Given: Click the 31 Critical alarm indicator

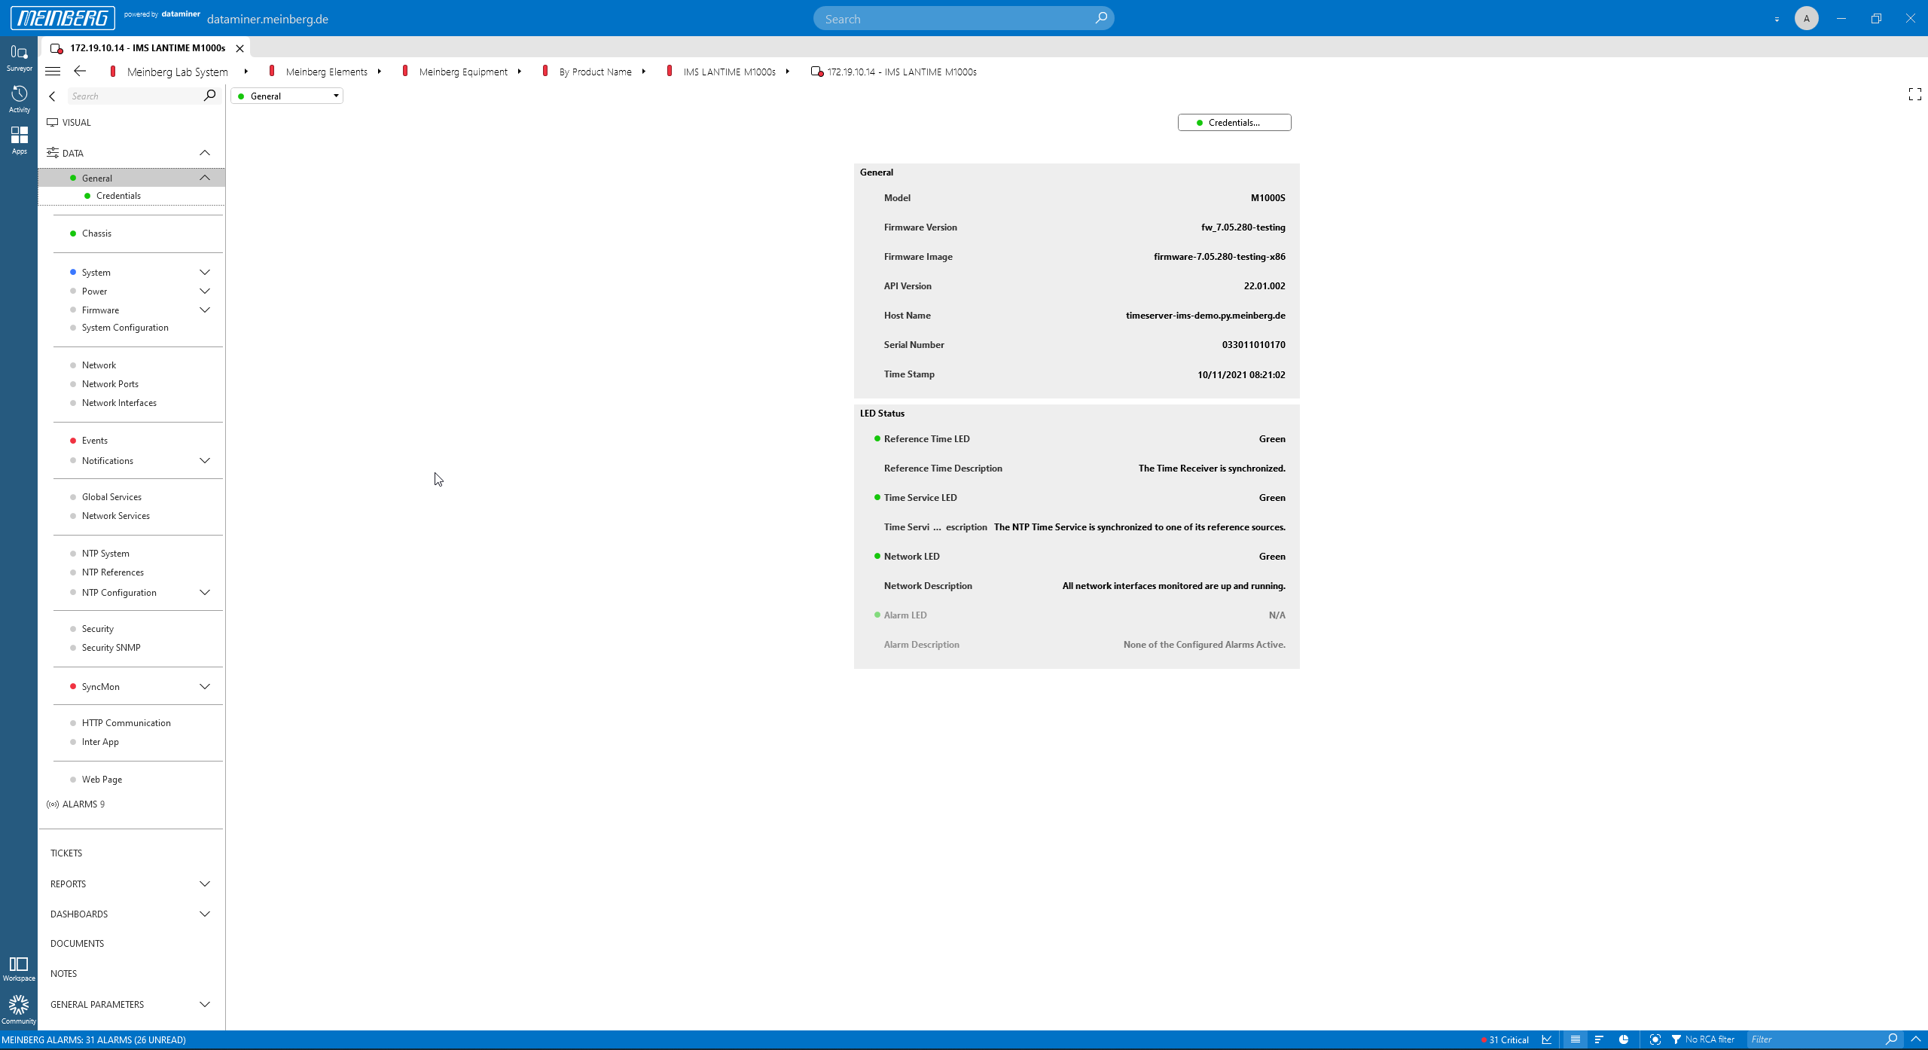Looking at the screenshot, I should 1505,1039.
